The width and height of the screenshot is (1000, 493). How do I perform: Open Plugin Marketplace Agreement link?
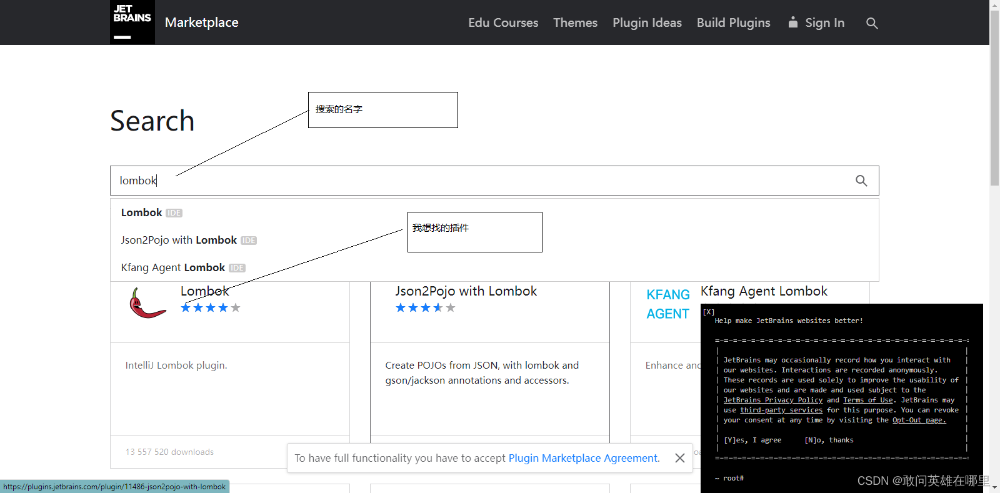[584, 458]
